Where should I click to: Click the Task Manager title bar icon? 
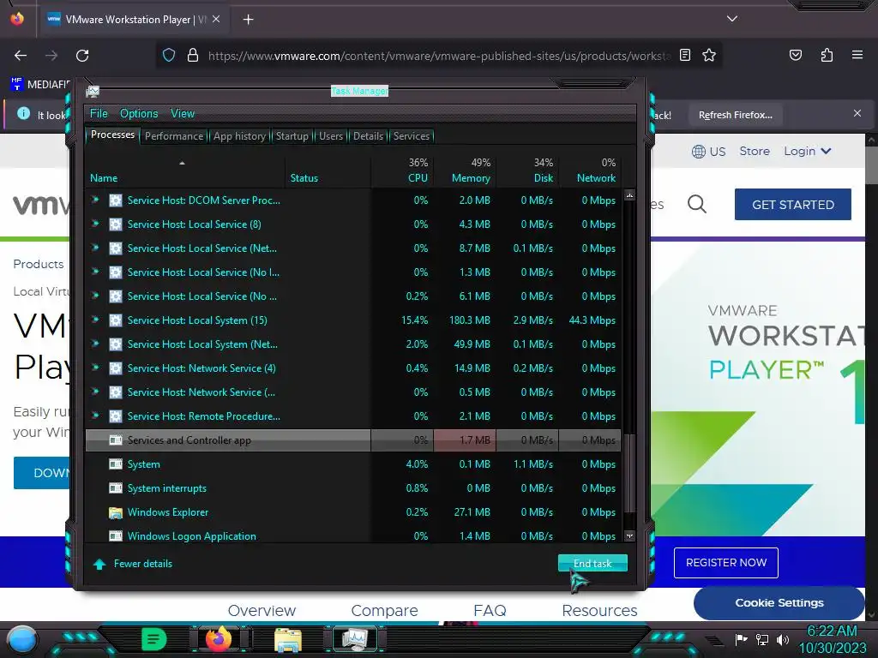pos(93,92)
